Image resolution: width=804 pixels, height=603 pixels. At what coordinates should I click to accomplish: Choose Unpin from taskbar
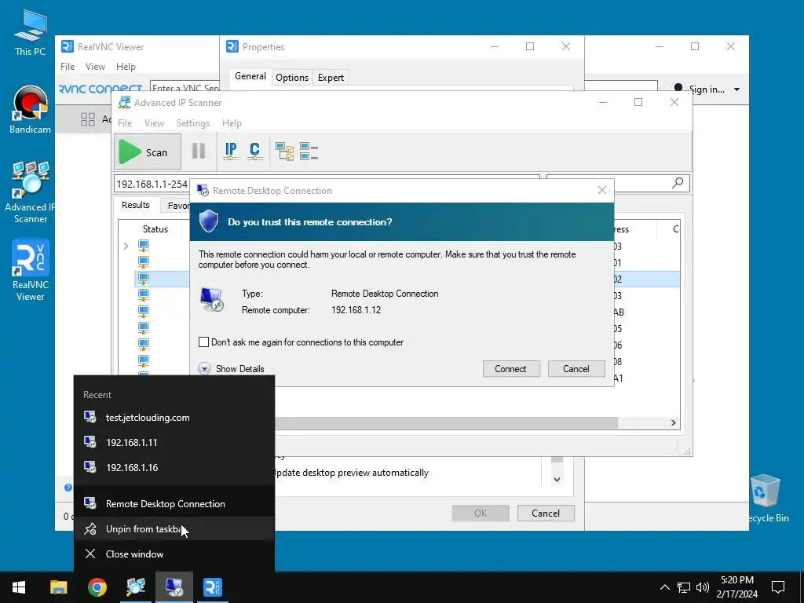[x=174, y=528]
